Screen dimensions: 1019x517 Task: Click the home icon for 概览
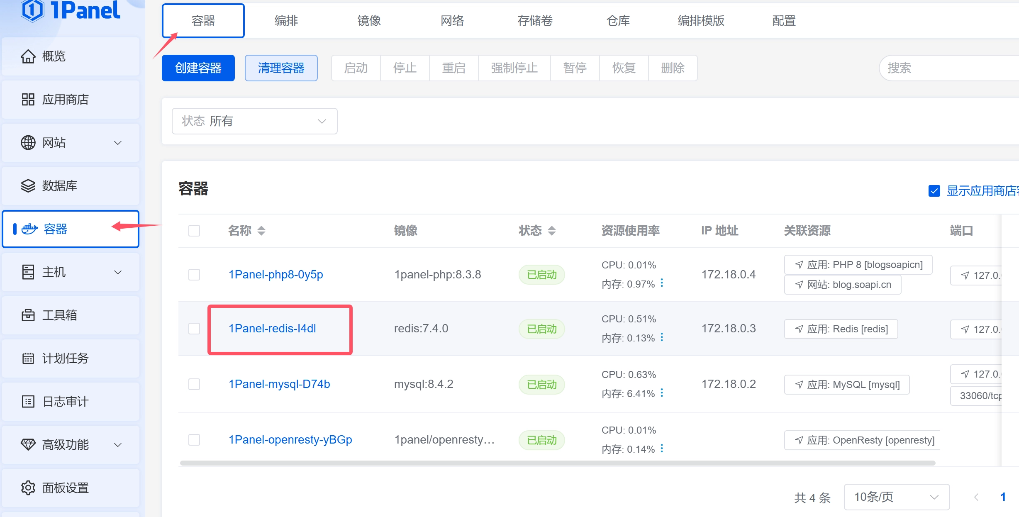click(x=28, y=56)
